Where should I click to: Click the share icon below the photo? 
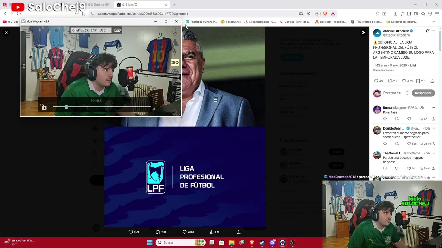coord(239,232)
